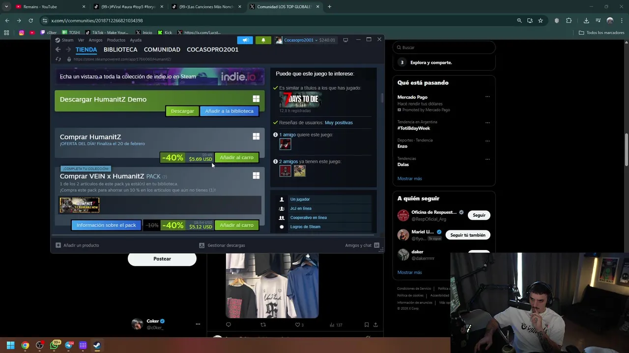Open options for Dalas trend
Screen dimensions: 629x353
point(487,159)
